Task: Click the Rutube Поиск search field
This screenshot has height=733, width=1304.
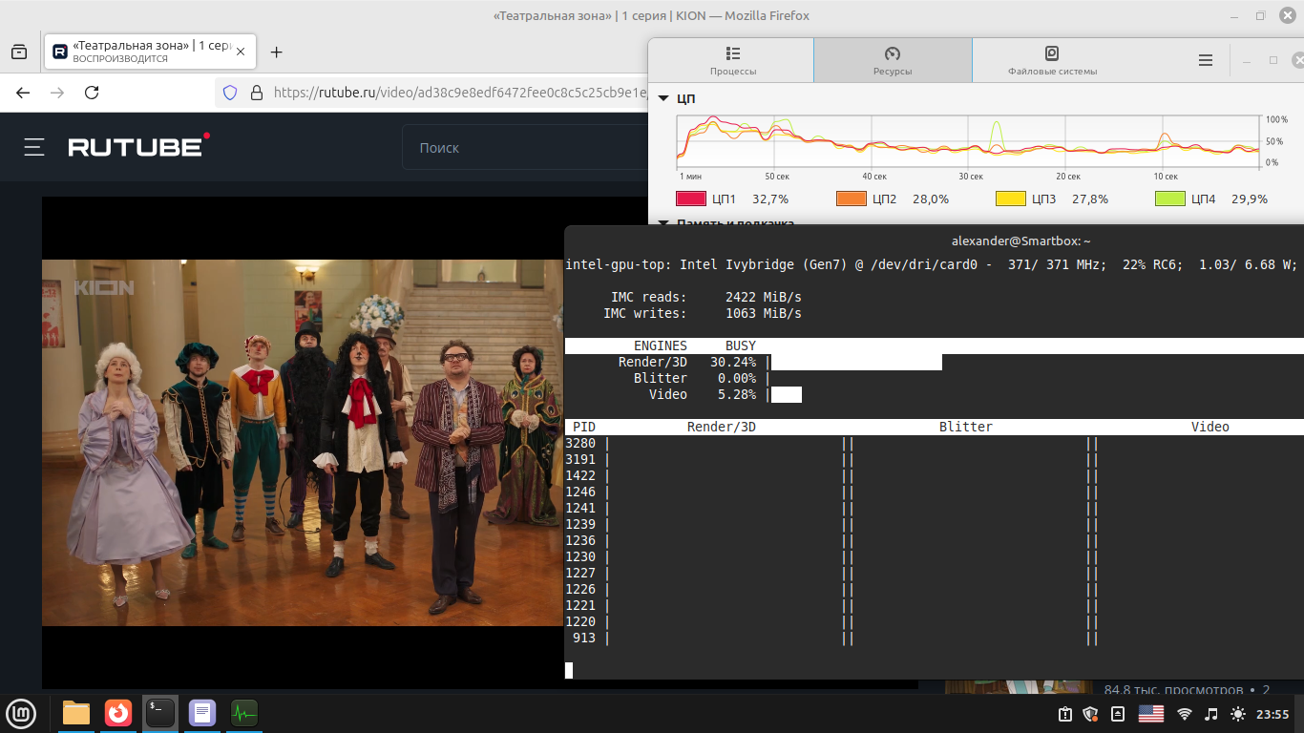Action: tap(525, 148)
